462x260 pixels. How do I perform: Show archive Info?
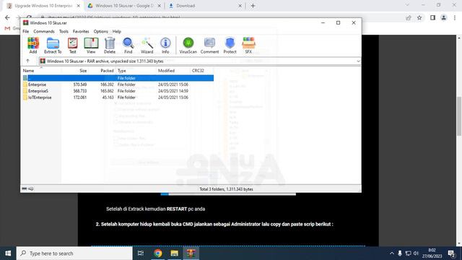pos(165,45)
